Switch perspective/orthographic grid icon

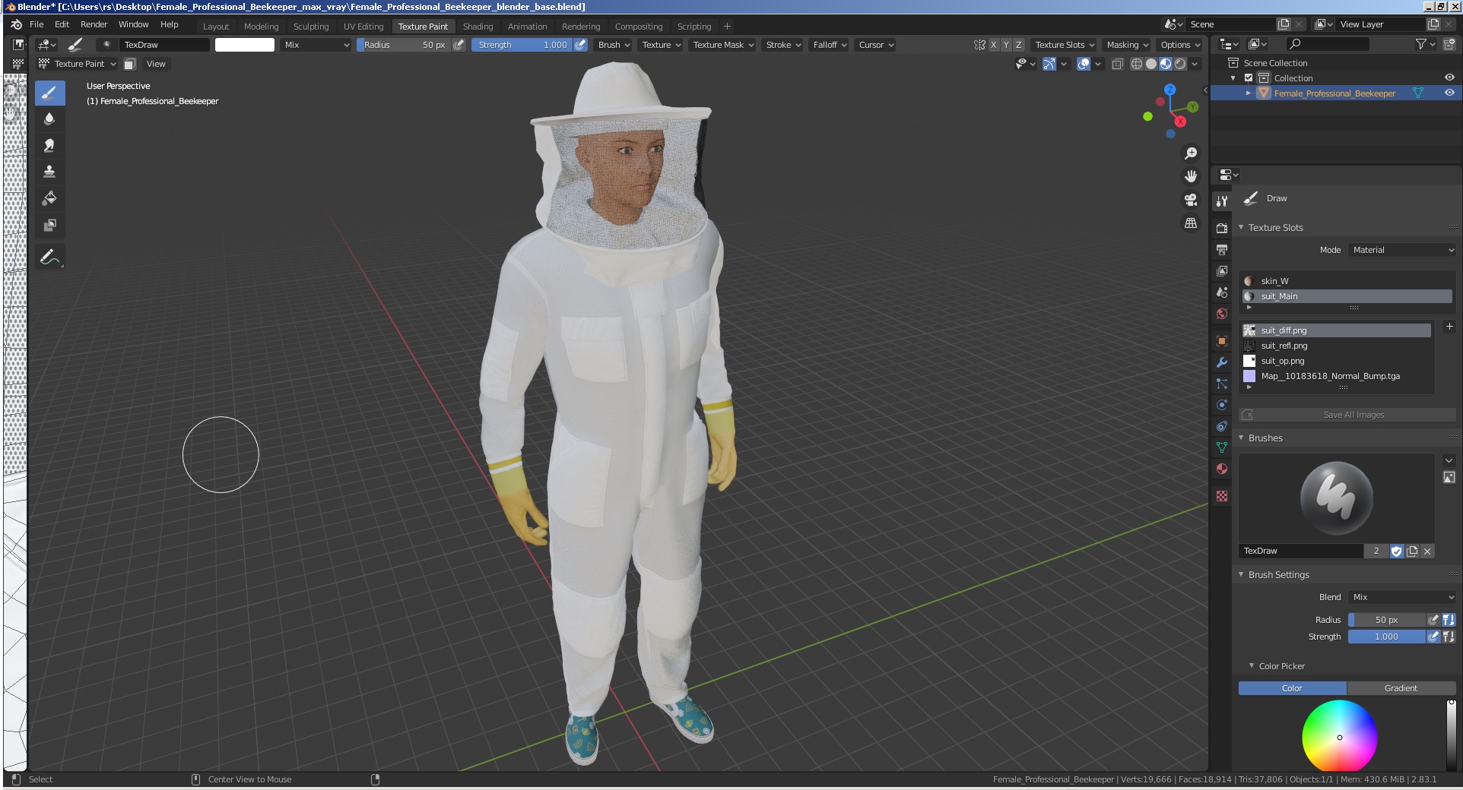(1191, 223)
